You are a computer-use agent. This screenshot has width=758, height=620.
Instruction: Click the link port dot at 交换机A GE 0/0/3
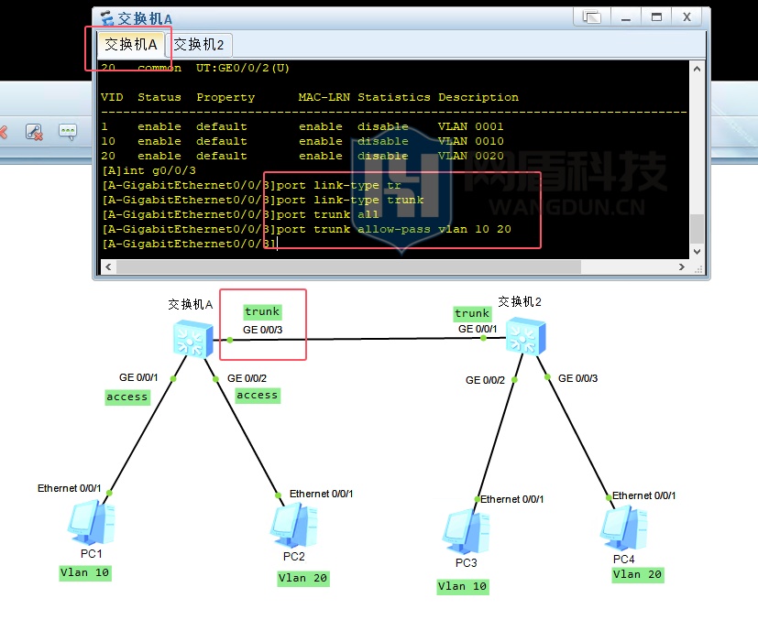pyautogui.click(x=230, y=341)
